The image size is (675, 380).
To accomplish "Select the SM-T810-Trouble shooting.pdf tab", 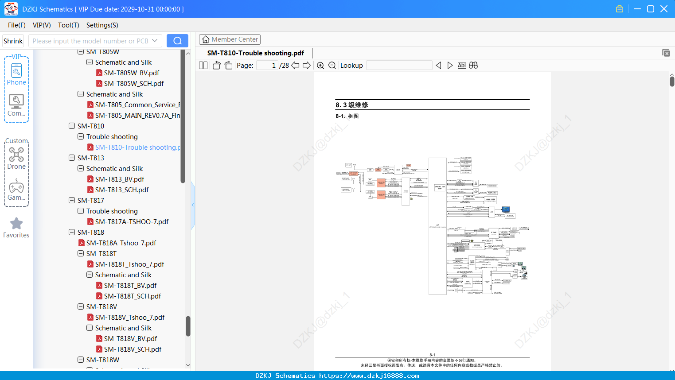I will [256, 53].
